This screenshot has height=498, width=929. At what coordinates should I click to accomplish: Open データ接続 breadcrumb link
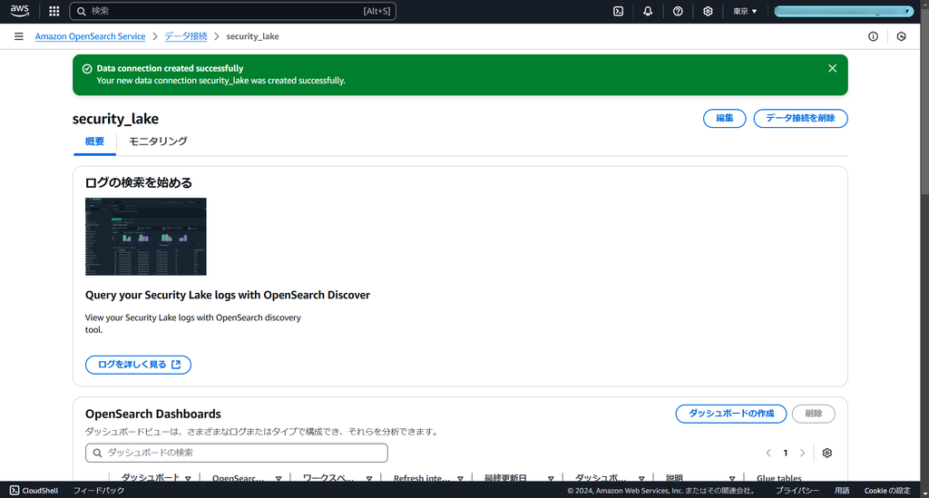click(x=186, y=36)
